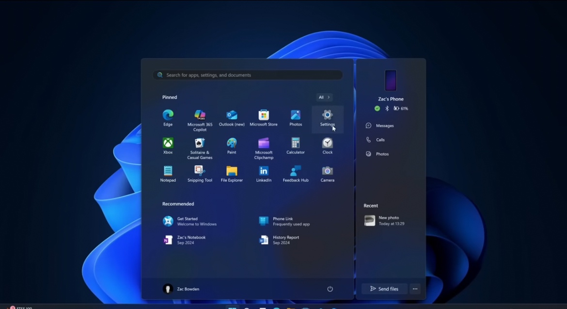Click the Start menu search field
The height and width of the screenshot is (309, 567).
248,75
